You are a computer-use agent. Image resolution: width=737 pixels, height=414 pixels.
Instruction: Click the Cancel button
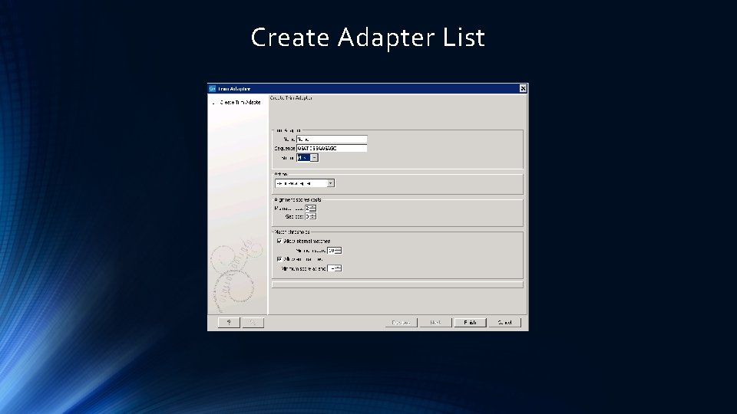click(505, 323)
